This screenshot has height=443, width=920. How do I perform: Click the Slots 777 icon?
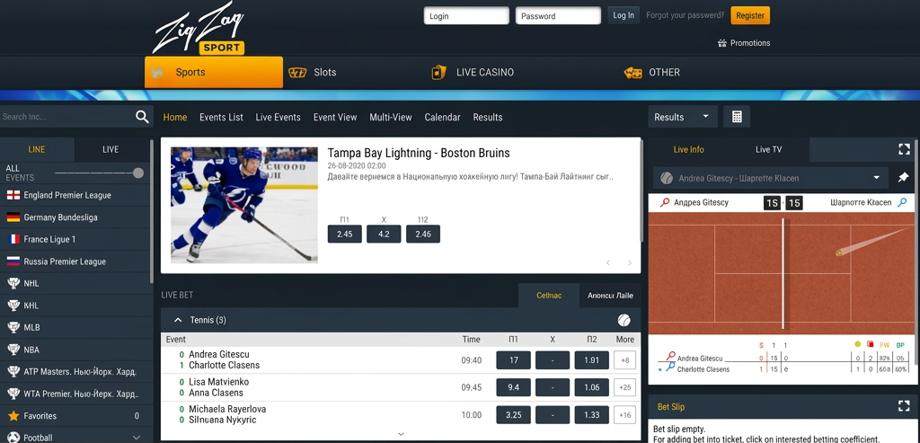click(x=298, y=73)
